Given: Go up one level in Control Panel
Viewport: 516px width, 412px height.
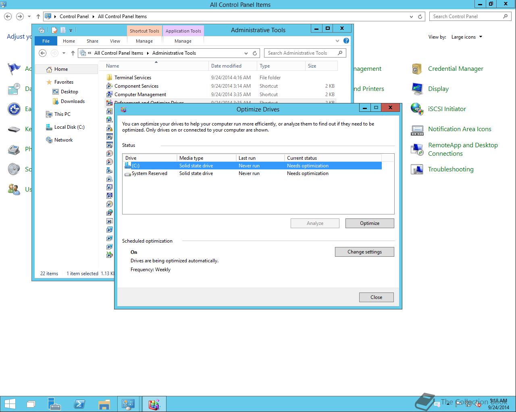Looking at the screenshot, I should pyautogui.click(x=38, y=16).
